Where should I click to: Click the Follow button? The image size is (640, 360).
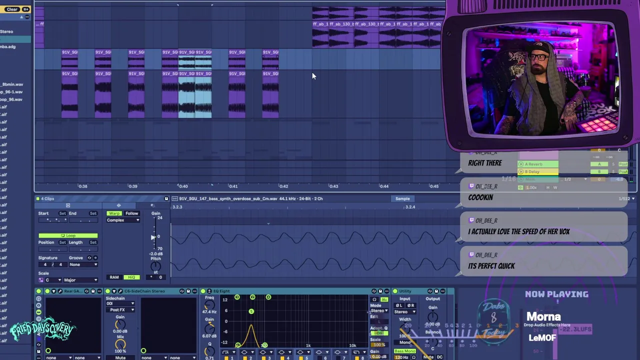coord(131,213)
